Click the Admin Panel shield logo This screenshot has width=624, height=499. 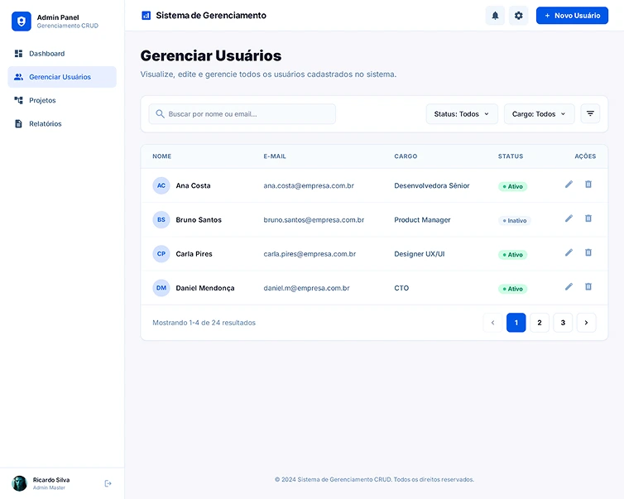tap(21, 21)
